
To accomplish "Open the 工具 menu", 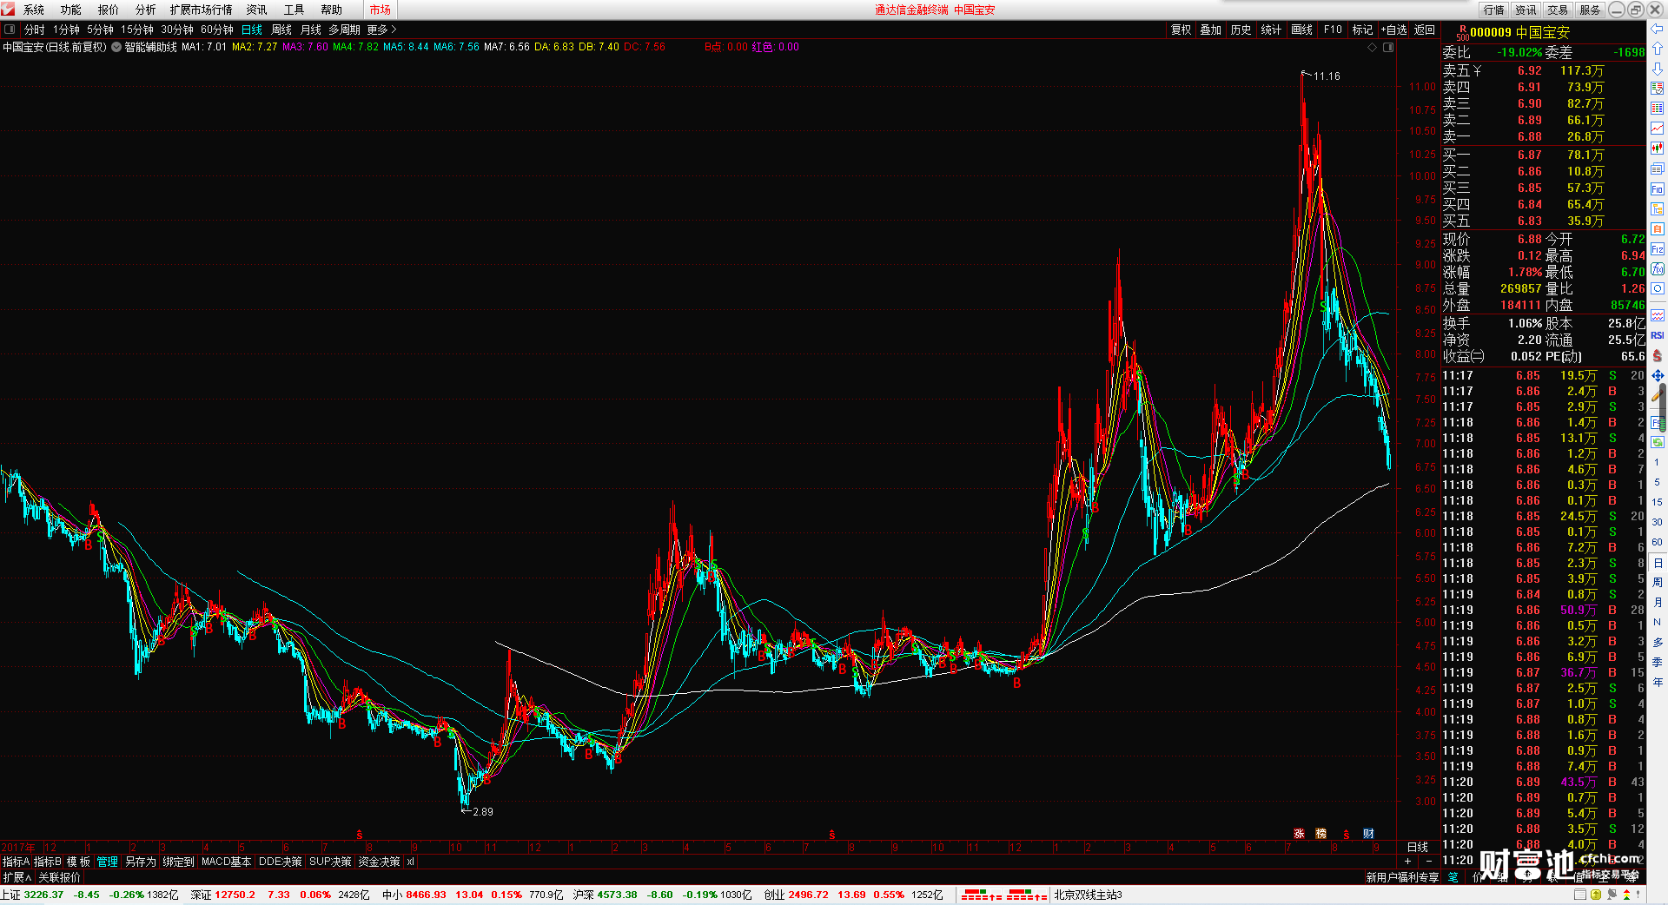I will point(295,10).
